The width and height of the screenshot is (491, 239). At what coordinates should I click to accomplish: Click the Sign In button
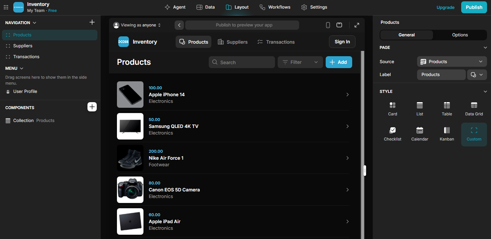point(342,42)
